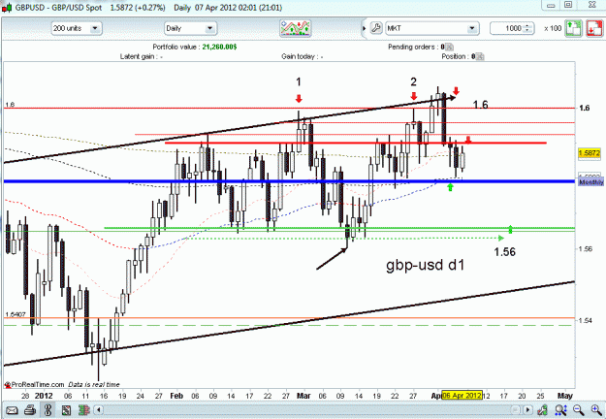The image size is (606, 419).
Task: Open the ProBacktest indicators icon
Action: pyautogui.click(x=296, y=28)
